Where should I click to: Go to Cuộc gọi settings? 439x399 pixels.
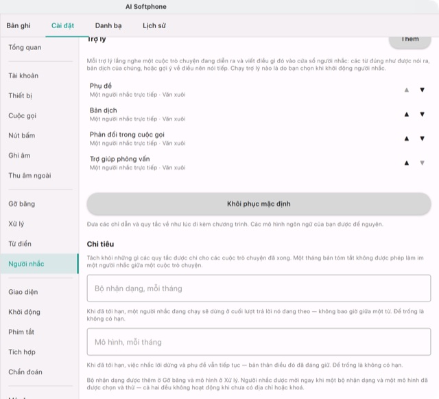(40, 115)
